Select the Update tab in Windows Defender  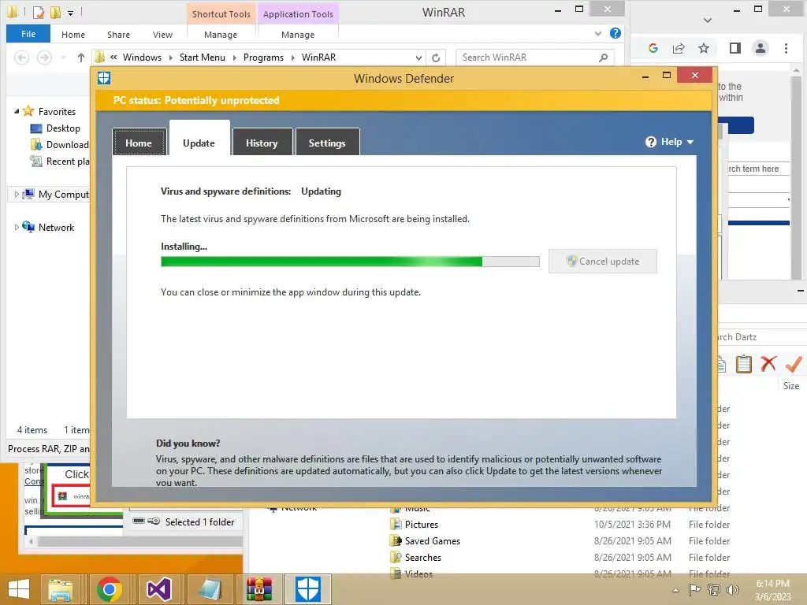[199, 143]
